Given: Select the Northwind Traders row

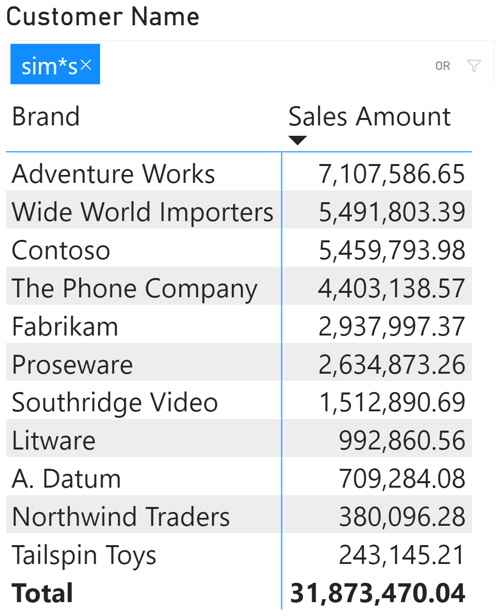Looking at the screenshot, I should [x=239, y=517].
